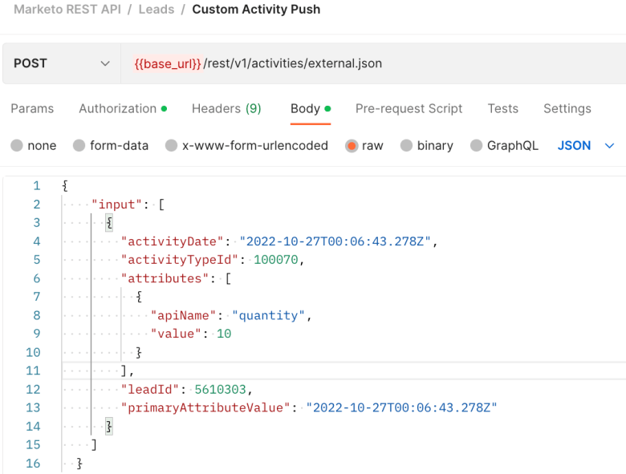
Task: Click the closing bracket on line 11
Action: pos(124,371)
